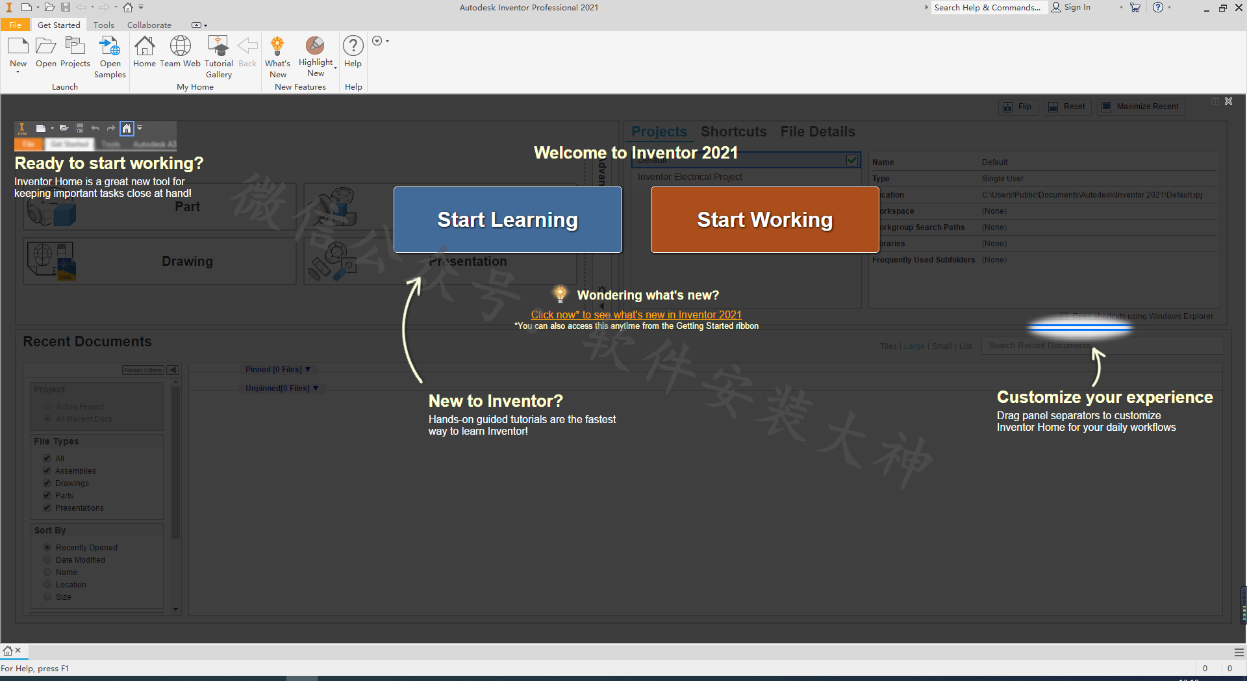The image size is (1247, 681).
Task: Click the Search Help & Commands field
Action: (989, 7)
